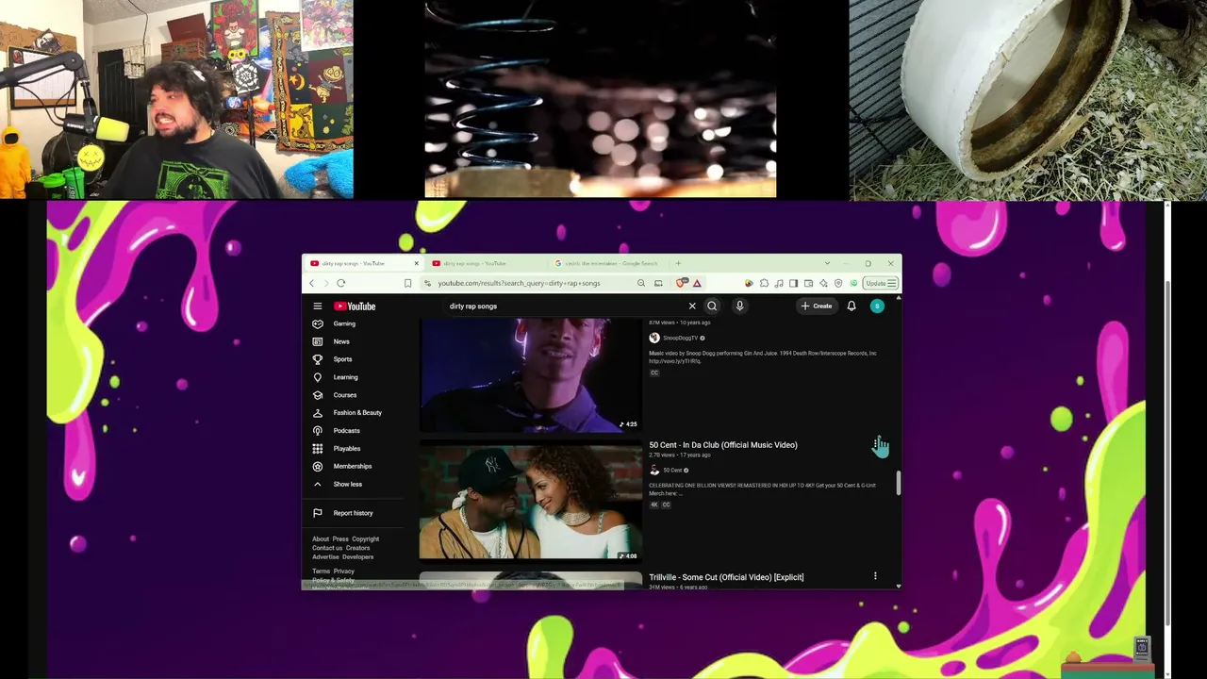The height and width of the screenshot is (679, 1207).
Task: Click the Advertise footer link
Action: 325,557
